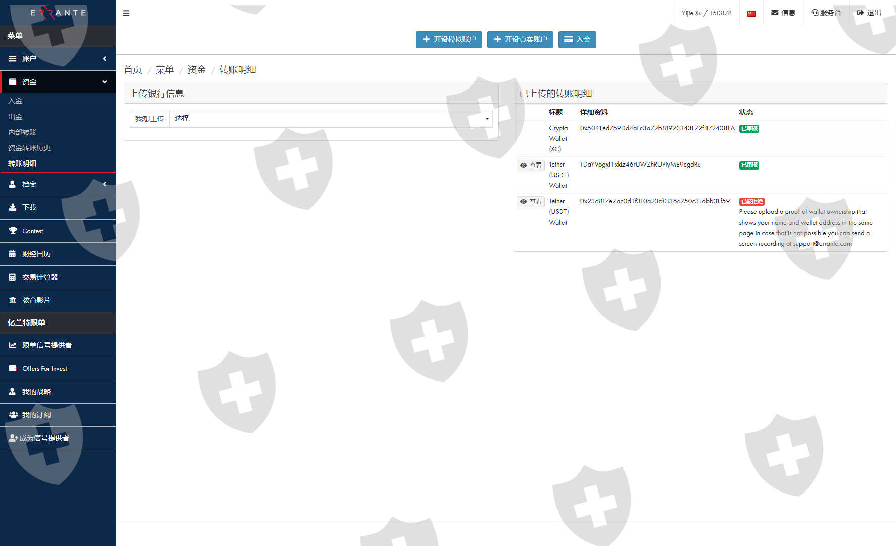Click the wallet ownership rejection message
Screen dimensions: 896x546
coord(806,228)
